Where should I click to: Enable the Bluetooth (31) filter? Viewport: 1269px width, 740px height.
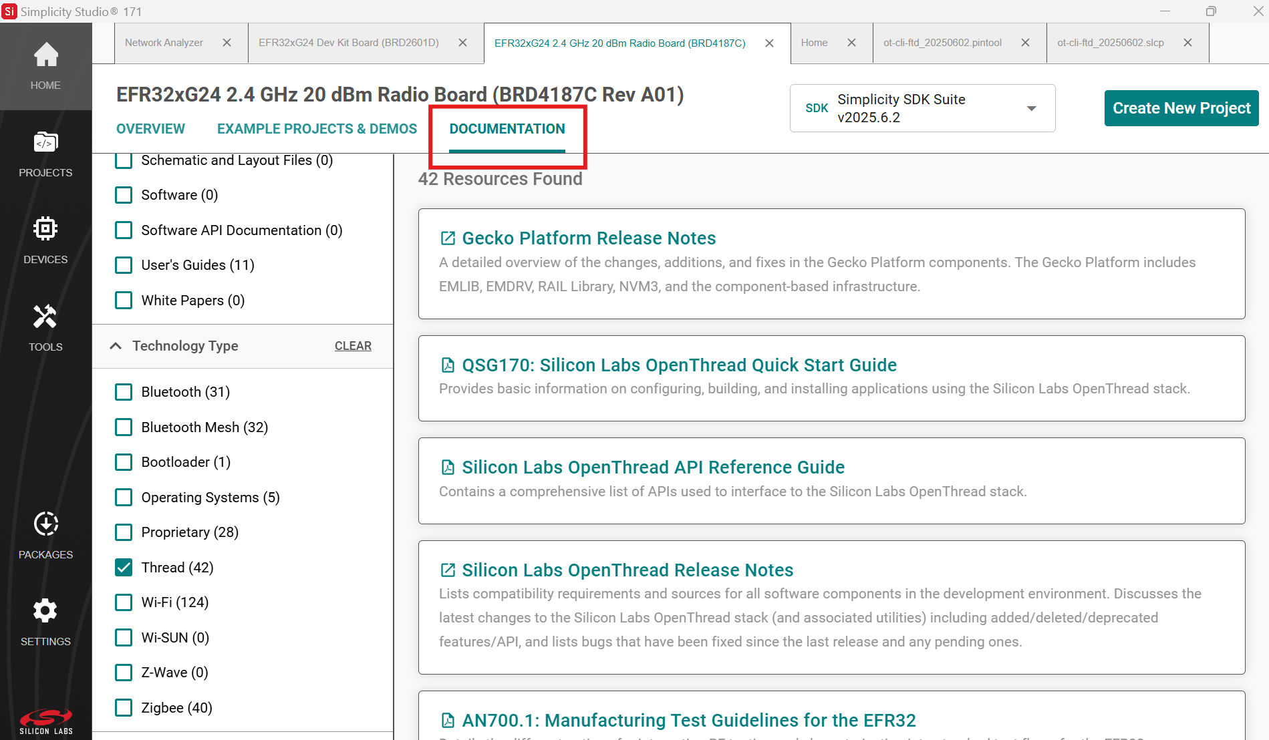coord(124,392)
